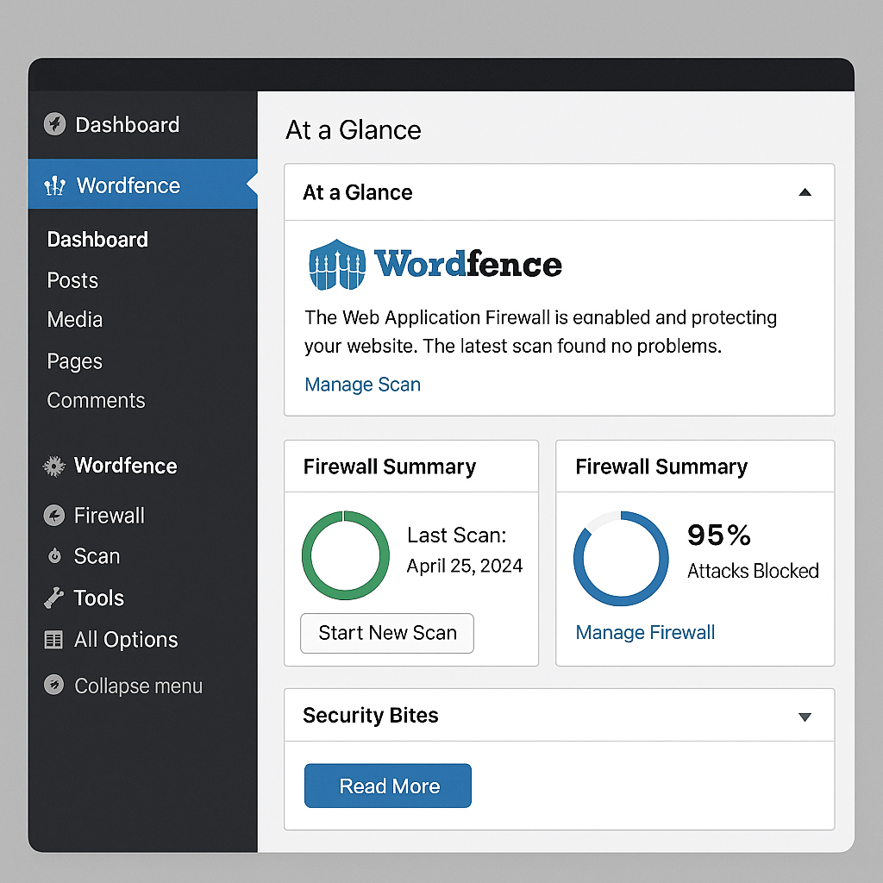Open the Comments menu item
Screen dimensions: 883x883
(96, 400)
